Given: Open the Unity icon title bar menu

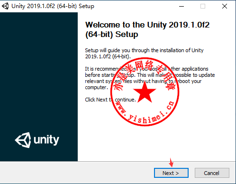Looking at the screenshot, I should 5,6.
